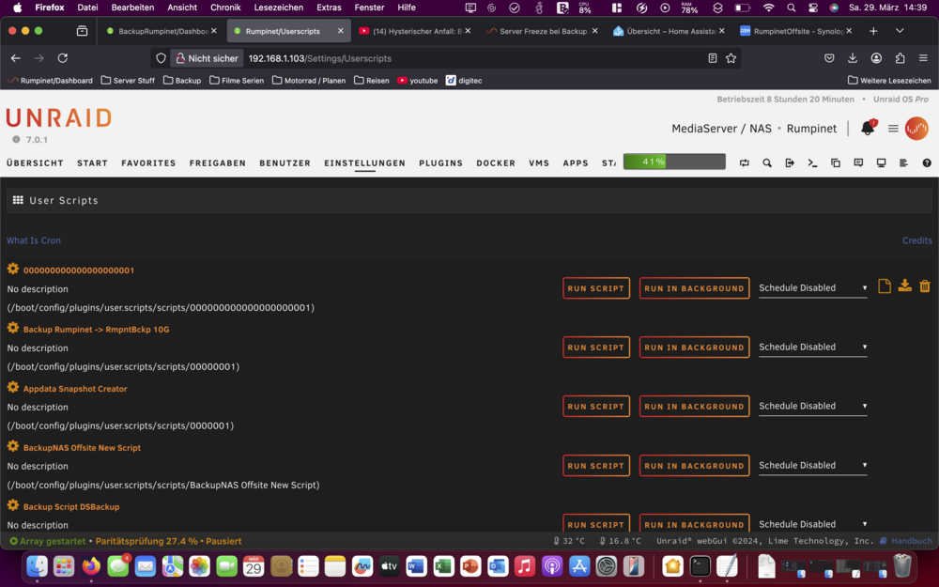Click script name Backup Script DSBackup
The image size is (939, 587).
tap(71, 507)
